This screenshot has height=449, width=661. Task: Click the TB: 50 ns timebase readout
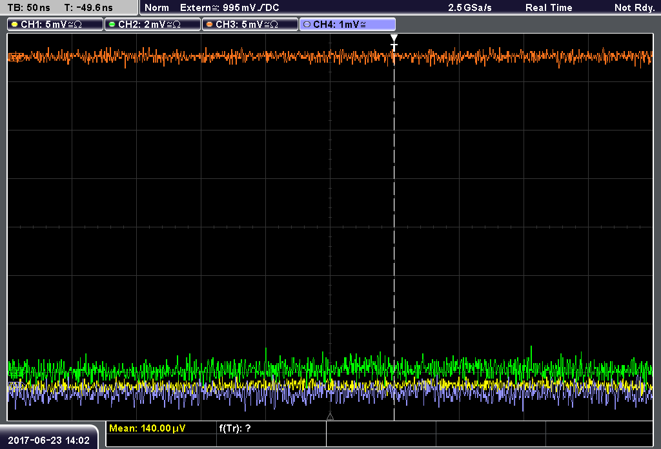coord(28,8)
